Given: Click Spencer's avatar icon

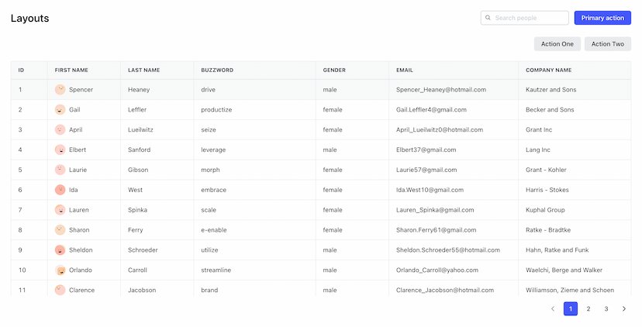Looking at the screenshot, I should (x=60, y=90).
